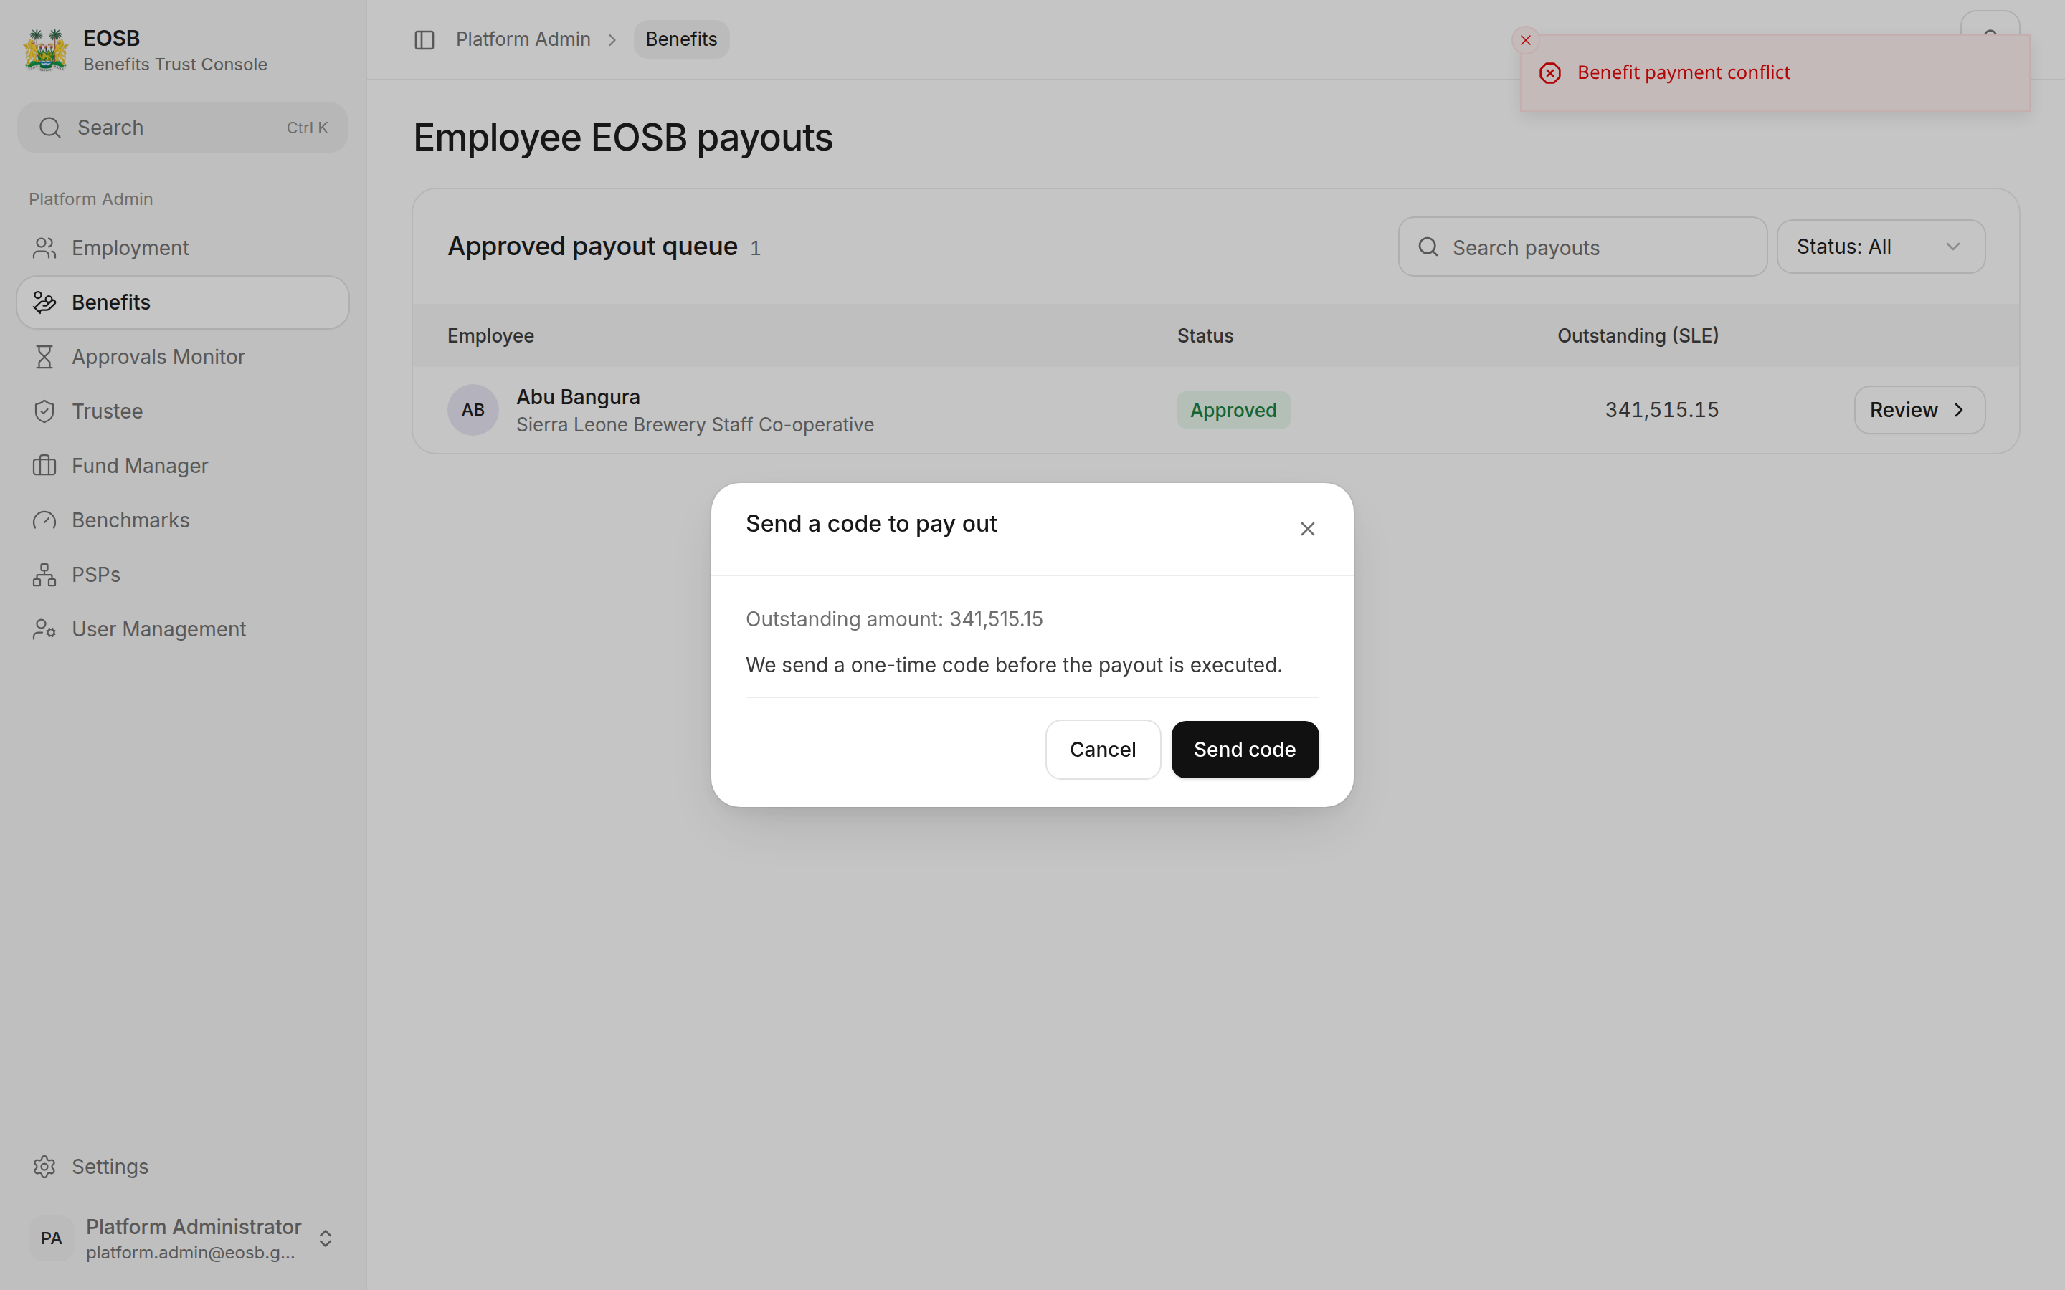Click the Trustee shield icon
The width and height of the screenshot is (2065, 1290).
pyautogui.click(x=44, y=411)
